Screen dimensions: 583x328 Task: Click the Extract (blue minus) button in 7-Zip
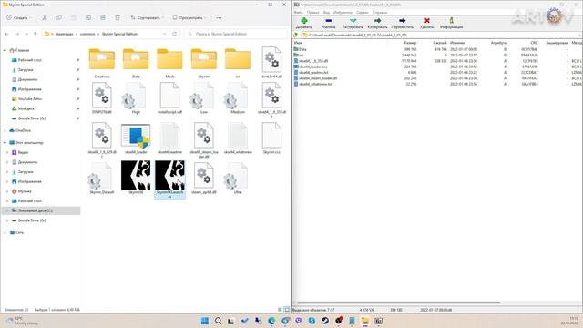(x=328, y=23)
